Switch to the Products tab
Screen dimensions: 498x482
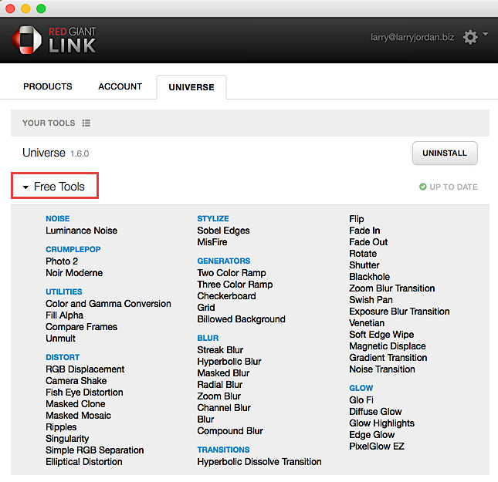click(x=48, y=86)
